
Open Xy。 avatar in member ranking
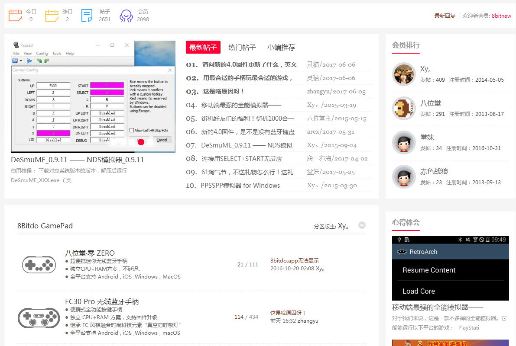404,74
